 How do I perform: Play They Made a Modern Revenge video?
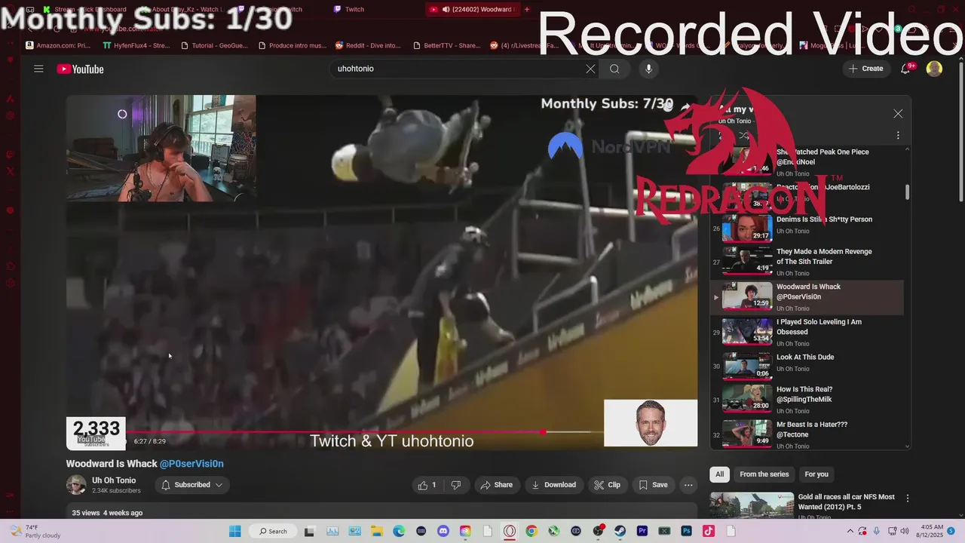coord(807,261)
